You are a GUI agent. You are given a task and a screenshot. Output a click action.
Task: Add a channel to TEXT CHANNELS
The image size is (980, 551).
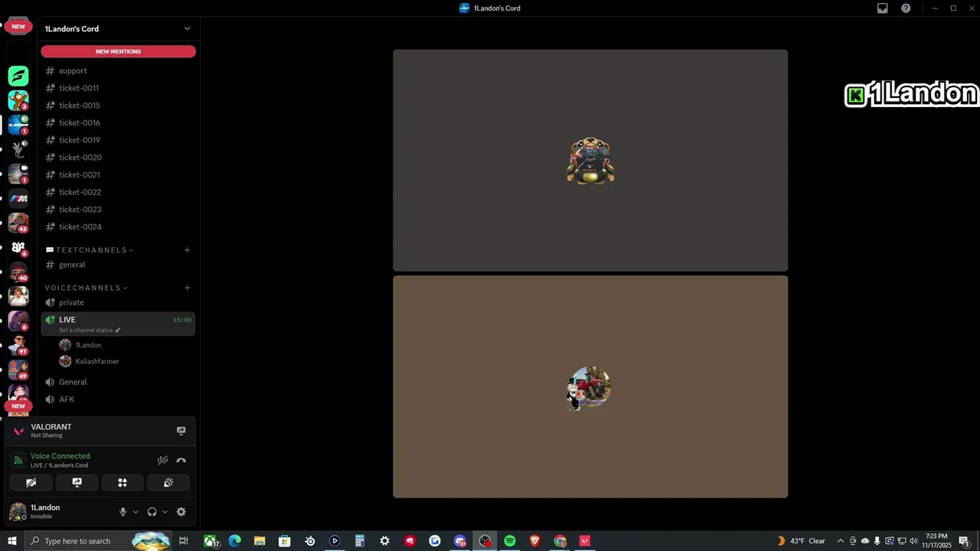[x=187, y=250]
